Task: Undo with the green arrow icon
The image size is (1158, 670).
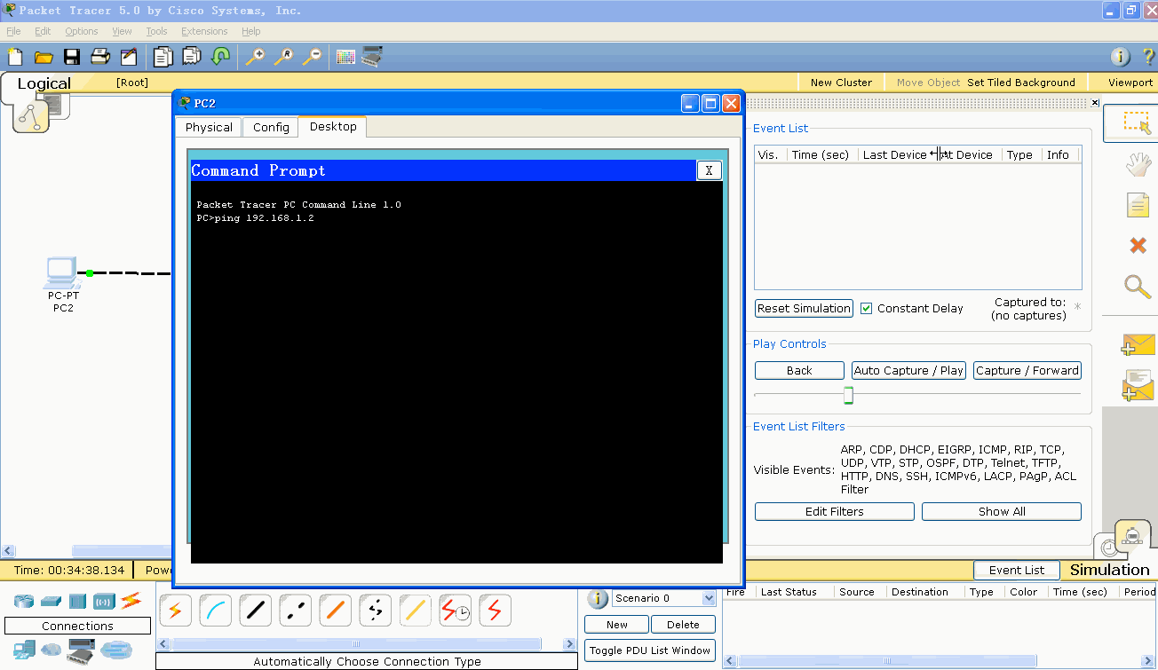Action: (x=220, y=57)
